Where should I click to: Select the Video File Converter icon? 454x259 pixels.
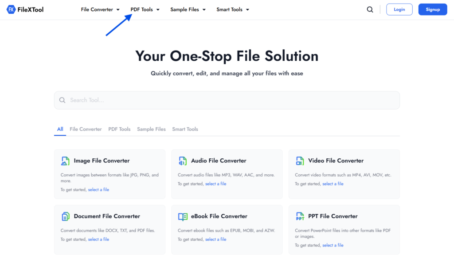pos(300,160)
